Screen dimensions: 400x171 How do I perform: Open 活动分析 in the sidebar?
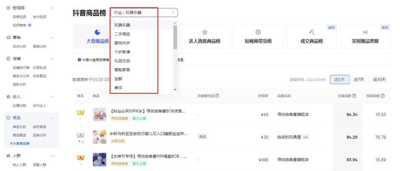point(19,46)
